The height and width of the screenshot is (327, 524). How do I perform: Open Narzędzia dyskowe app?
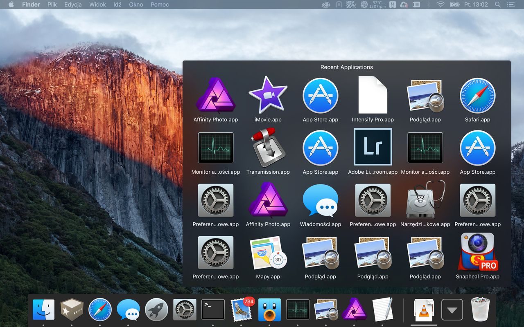425,201
